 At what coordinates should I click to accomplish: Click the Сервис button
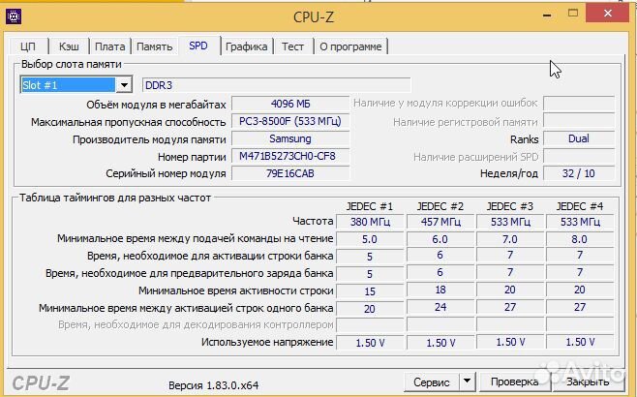432,382
